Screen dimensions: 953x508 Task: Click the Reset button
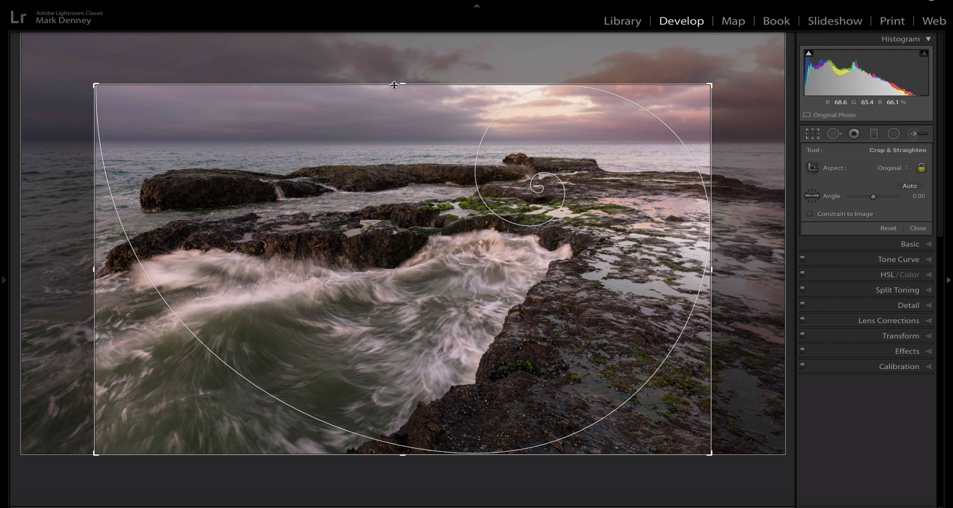pyautogui.click(x=889, y=228)
